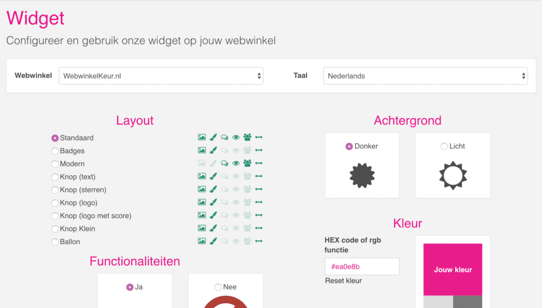Choose the Licht background option
Viewport: 542px width, 308px height.
[x=444, y=147]
